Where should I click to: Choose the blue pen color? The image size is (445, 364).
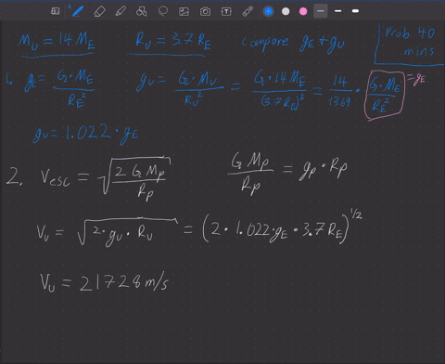(x=268, y=11)
